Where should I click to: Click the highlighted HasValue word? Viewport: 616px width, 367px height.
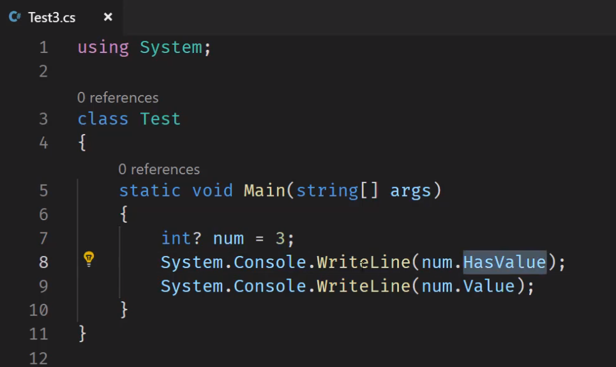(505, 262)
